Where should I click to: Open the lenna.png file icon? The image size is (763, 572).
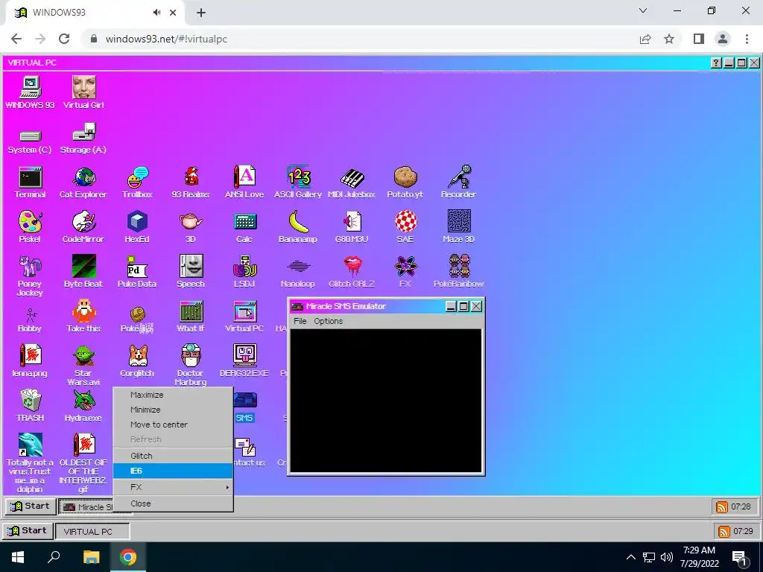30,361
